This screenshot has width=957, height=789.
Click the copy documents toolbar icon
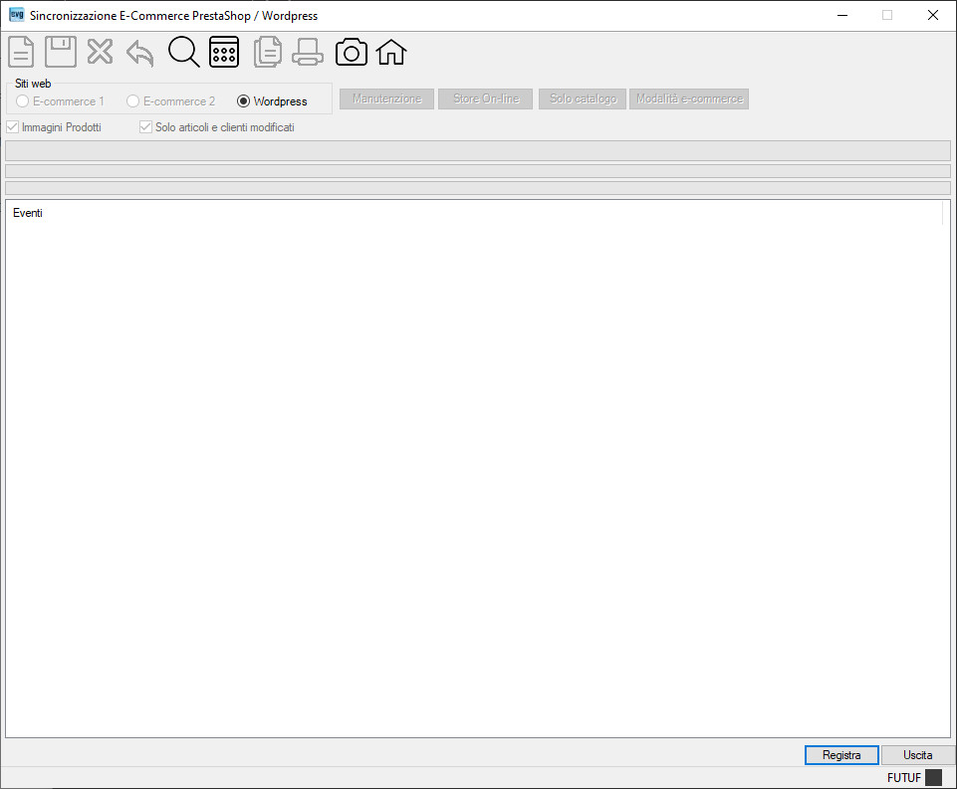[267, 52]
